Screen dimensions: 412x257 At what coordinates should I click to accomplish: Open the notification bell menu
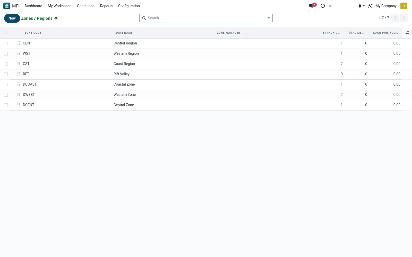point(361,6)
